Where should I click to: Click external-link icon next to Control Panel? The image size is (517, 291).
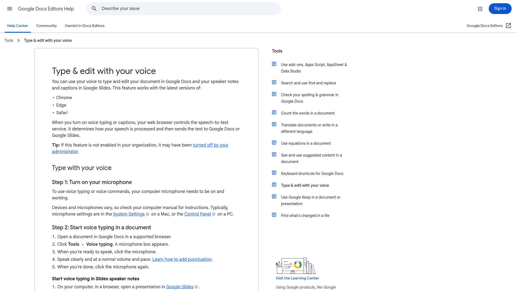[x=214, y=214]
